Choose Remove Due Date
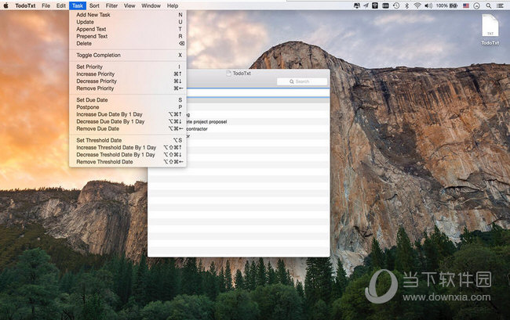 point(128,128)
